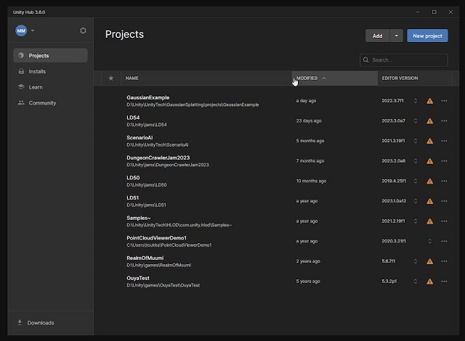The height and width of the screenshot is (341, 465).
Task: Sort projects by Modified column header
Action: tap(307, 78)
